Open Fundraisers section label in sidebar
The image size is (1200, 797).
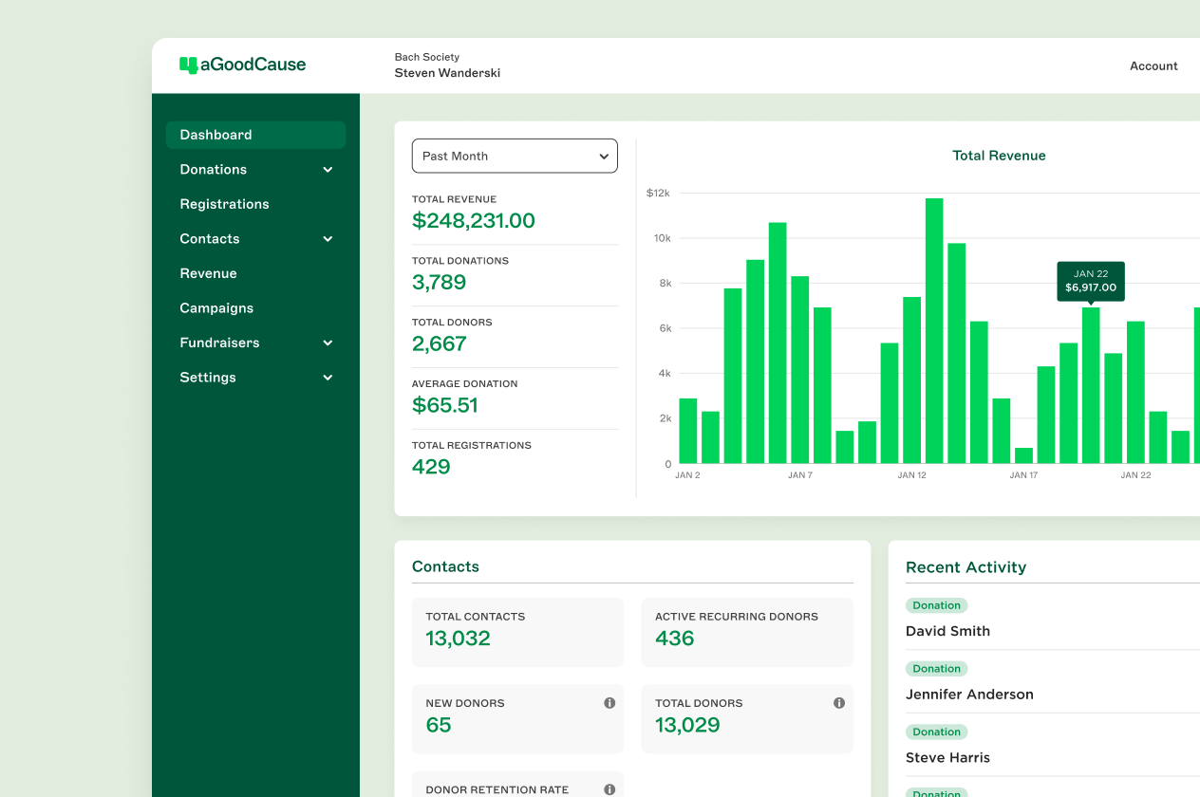[x=219, y=343]
